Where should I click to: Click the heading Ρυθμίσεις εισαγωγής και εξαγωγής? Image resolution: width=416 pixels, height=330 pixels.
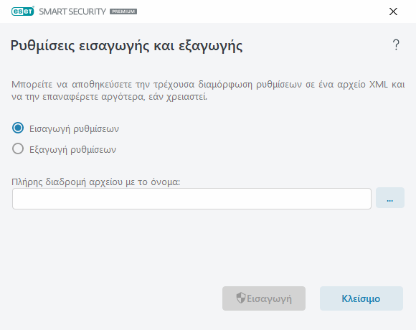click(x=126, y=46)
